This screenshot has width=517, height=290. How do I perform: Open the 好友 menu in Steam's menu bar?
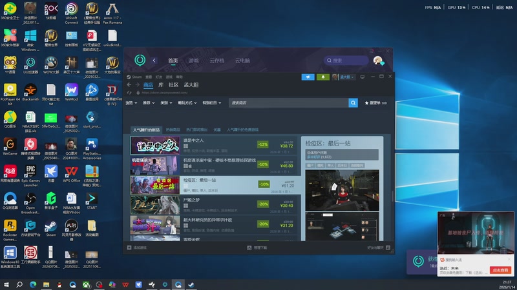point(158,77)
